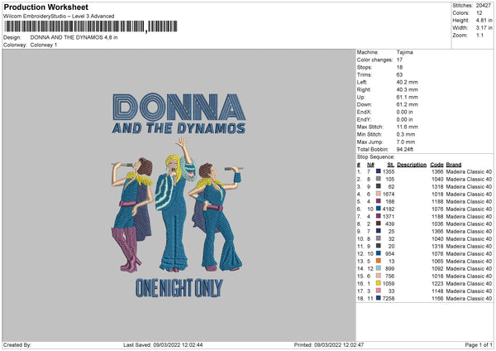This screenshot has height=351, width=496.
Task: Click thread code '1092' in row 14
Action: click(437, 269)
